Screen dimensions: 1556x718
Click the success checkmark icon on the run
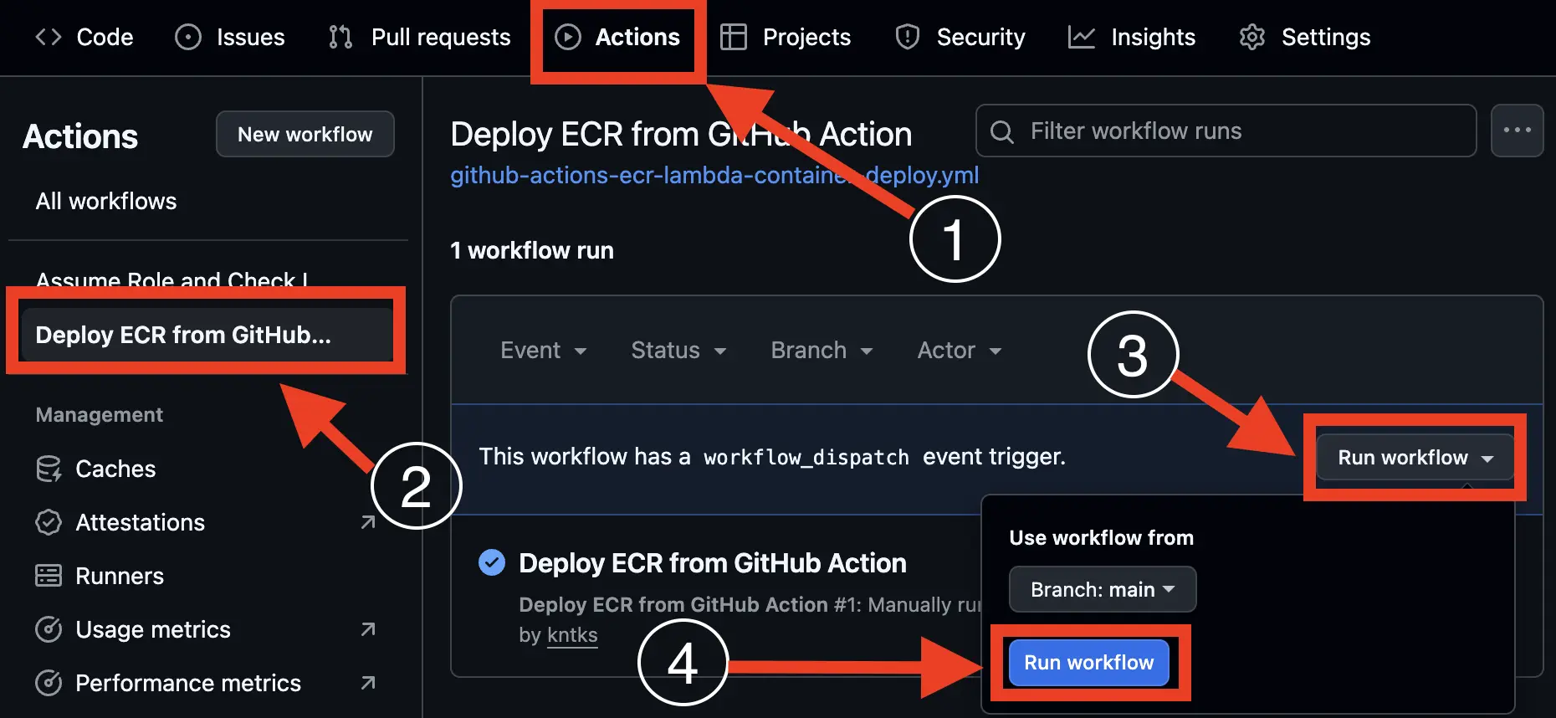coord(492,562)
